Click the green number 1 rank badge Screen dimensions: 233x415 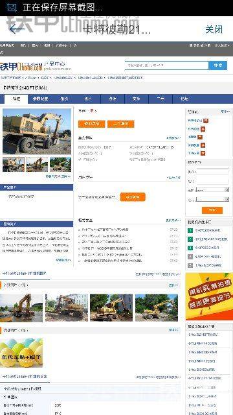coord(190,230)
